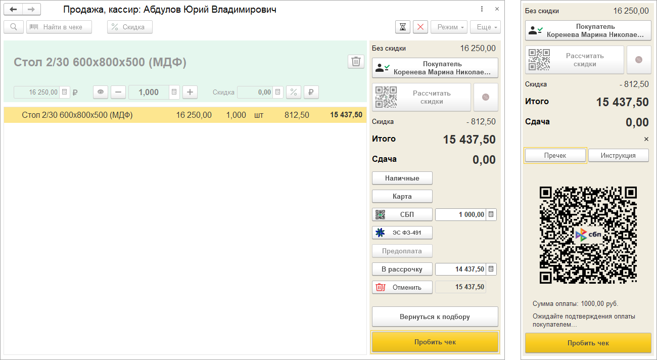Open calculator beside СБП amount

(x=491, y=214)
